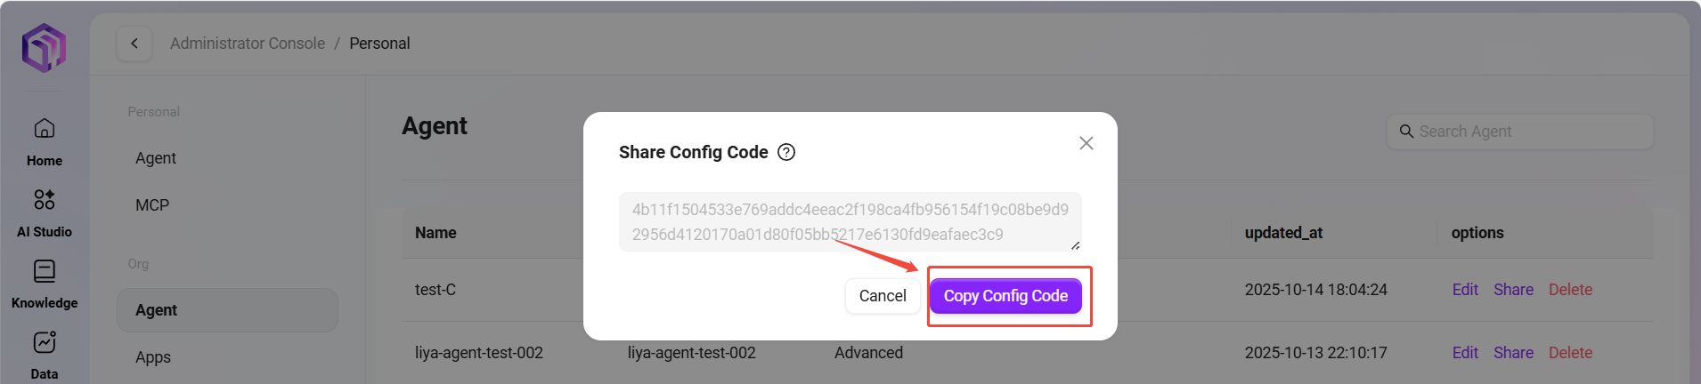Viewport: 1701px width, 384px height.
Task: Open the Data section icon
Action: [45, 342]
